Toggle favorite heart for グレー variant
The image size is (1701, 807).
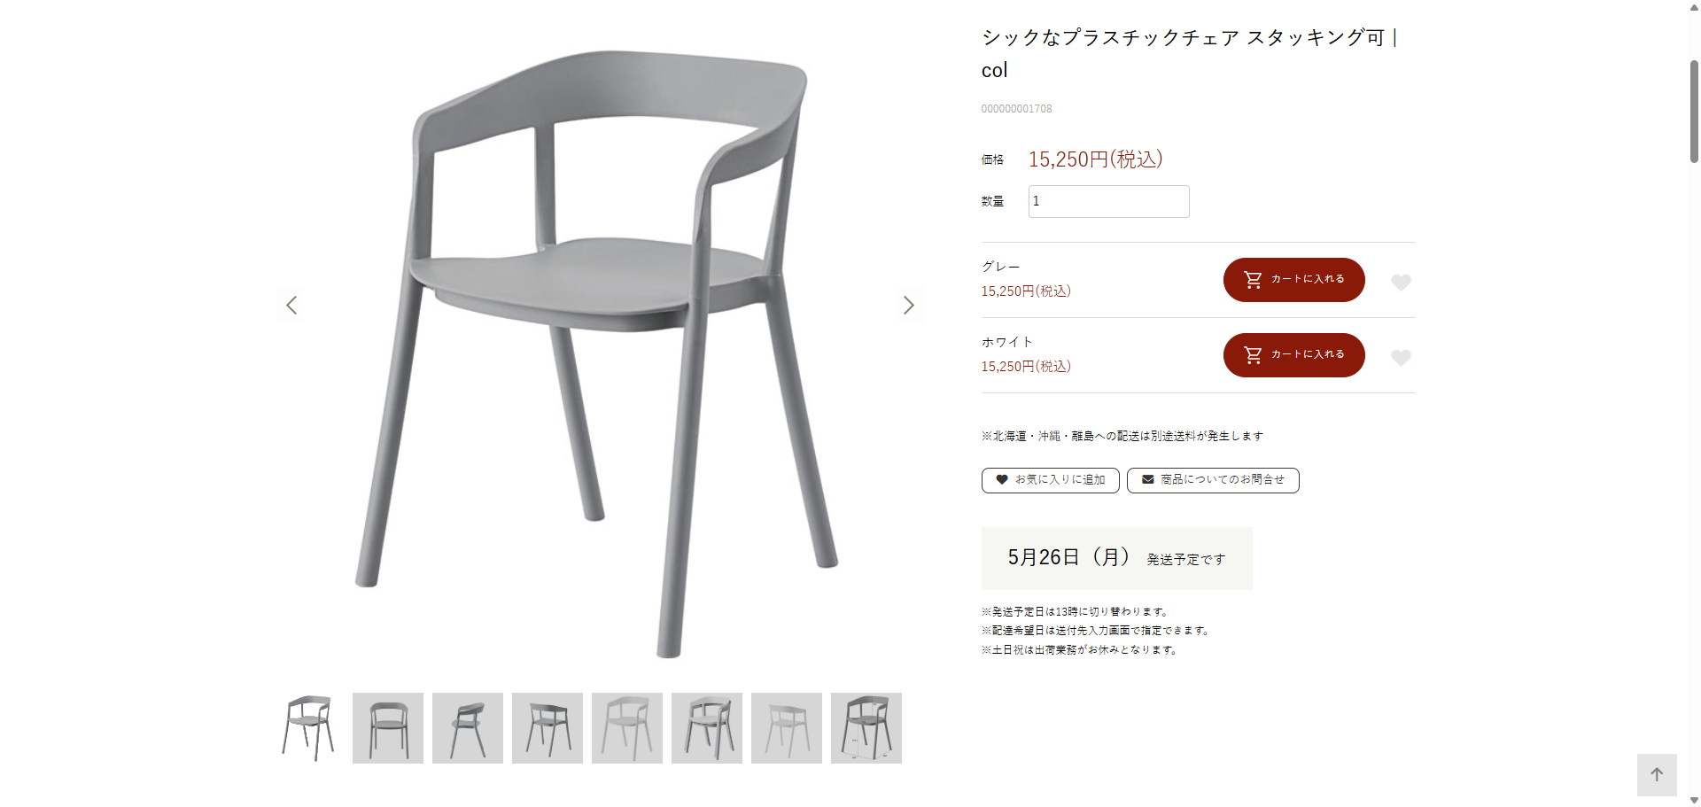coord(1401,282)
